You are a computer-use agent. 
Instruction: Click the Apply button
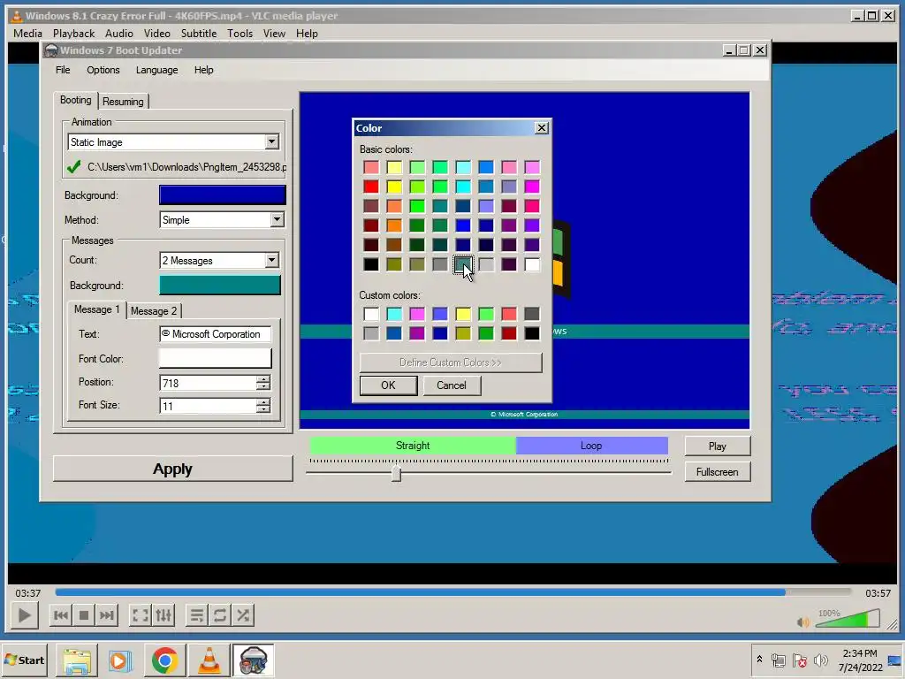click(172, 469)
